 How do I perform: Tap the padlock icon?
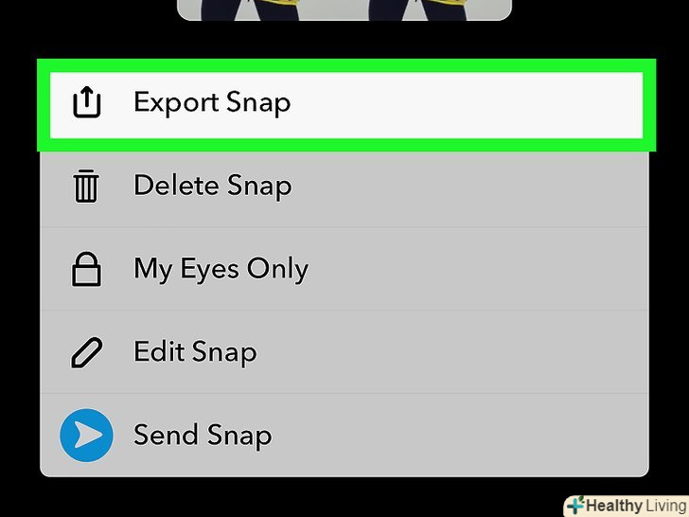click(x=86, y=269)
